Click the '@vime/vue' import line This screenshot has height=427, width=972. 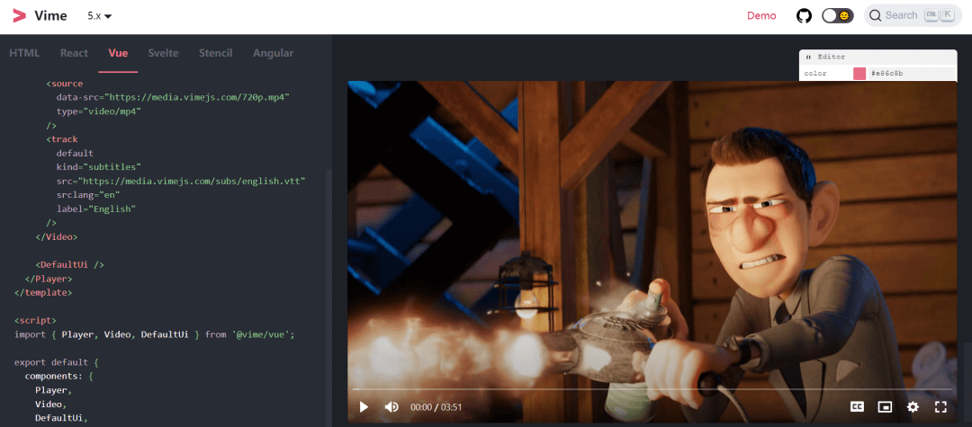coord(155,334)
